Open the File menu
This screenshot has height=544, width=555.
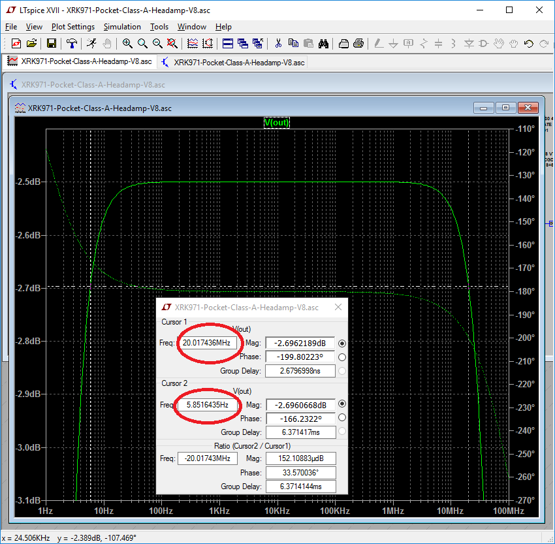pos(11,27)
